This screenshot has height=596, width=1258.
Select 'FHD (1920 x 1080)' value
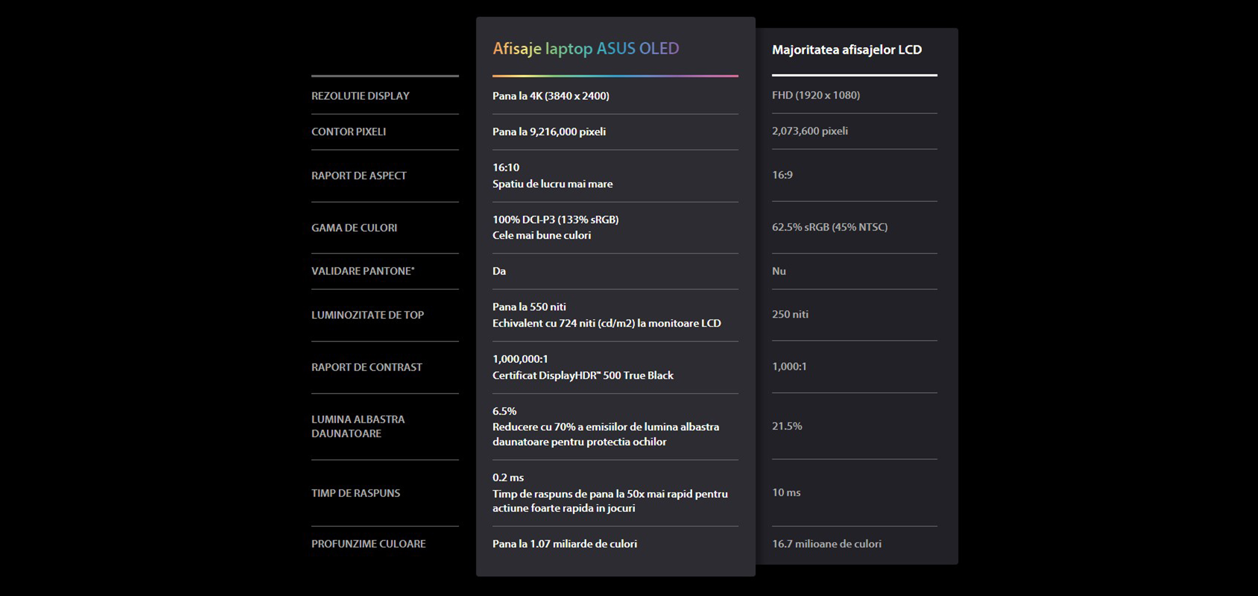(x=816, y=95)
